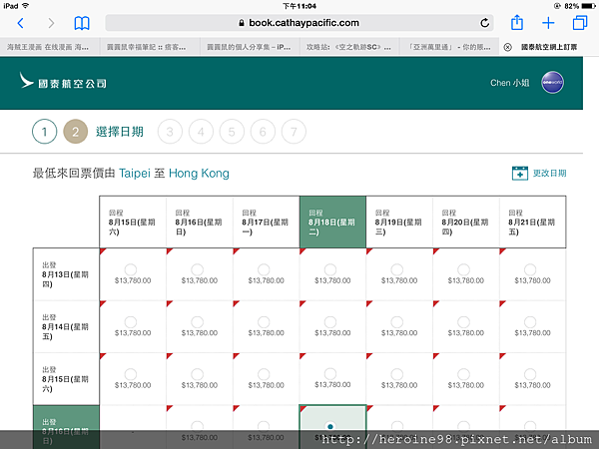The width and height of the screenshot is (599, 449).
Task: Select departure row header 8月13日
Action: (x=66, y=274)
